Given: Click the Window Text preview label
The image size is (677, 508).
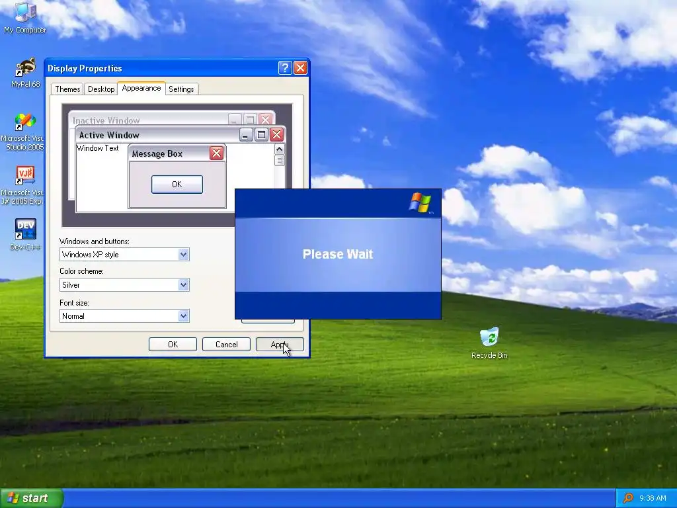Looking at the screenshot, I should 98,148.
